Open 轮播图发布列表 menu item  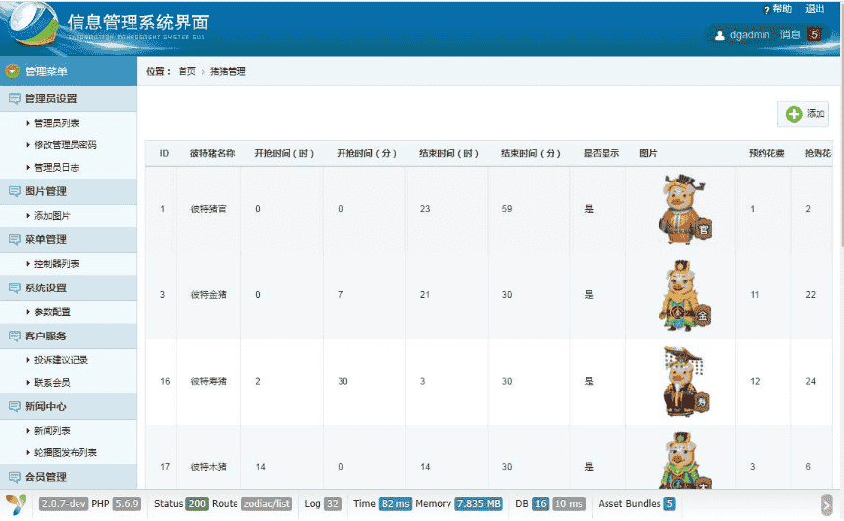65,453
